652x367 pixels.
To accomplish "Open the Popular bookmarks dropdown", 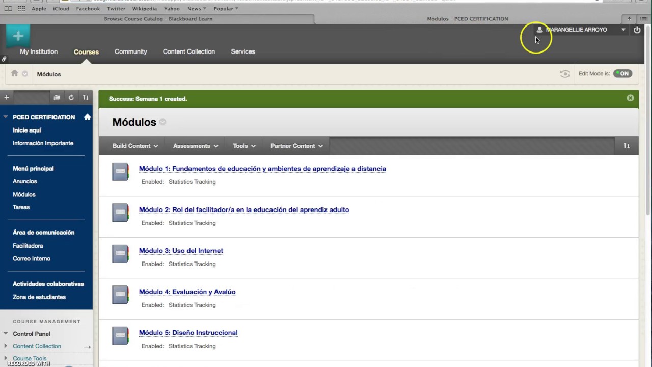I will 227,9.
